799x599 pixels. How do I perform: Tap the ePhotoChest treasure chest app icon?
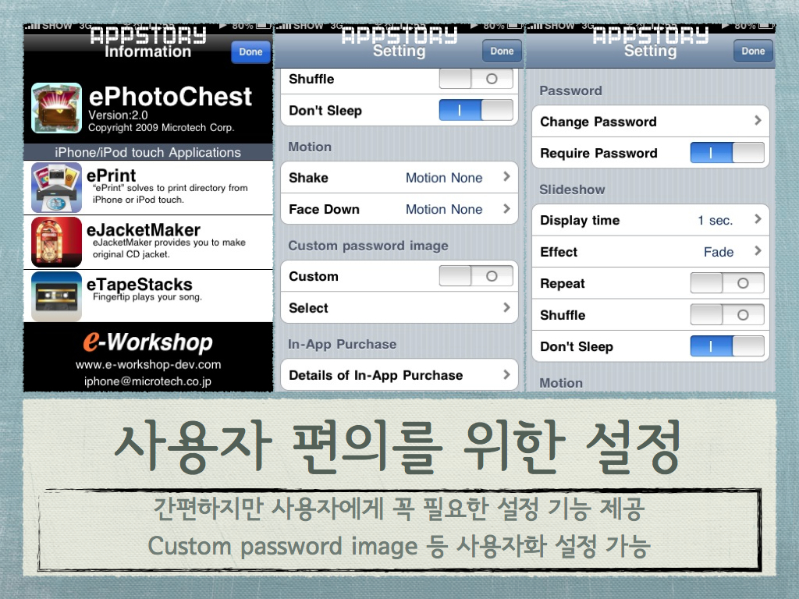[x=56, y=108]
